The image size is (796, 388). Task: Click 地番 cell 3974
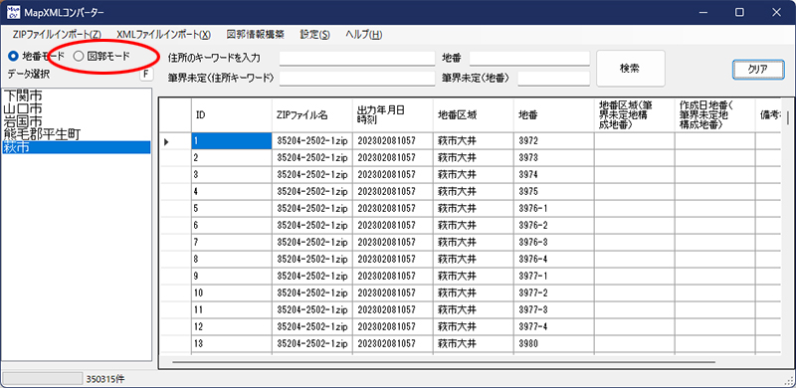coord(554,175)
